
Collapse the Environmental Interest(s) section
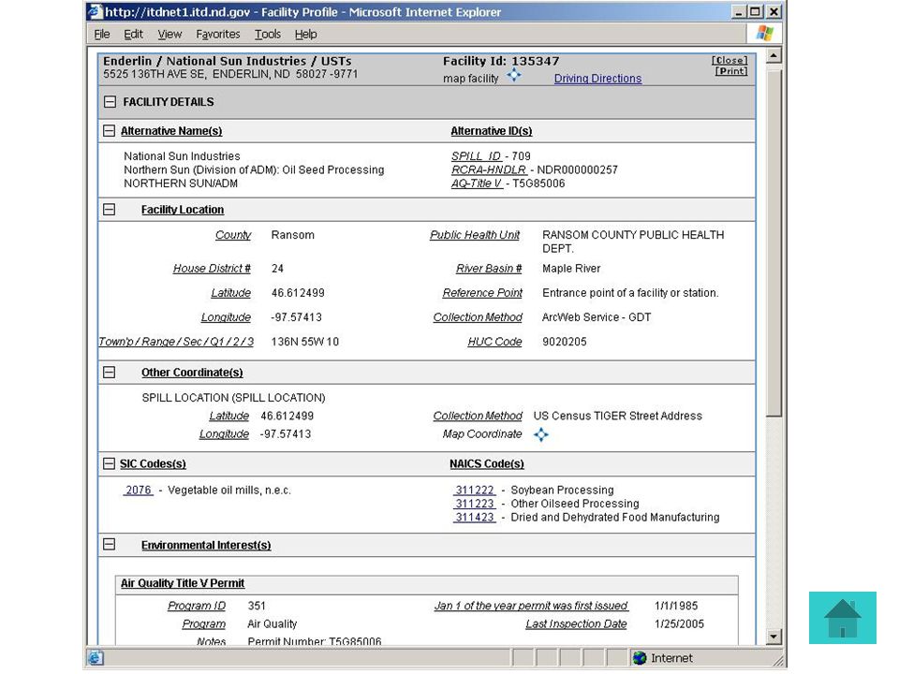pyautogui.click(x=109, y=545)
